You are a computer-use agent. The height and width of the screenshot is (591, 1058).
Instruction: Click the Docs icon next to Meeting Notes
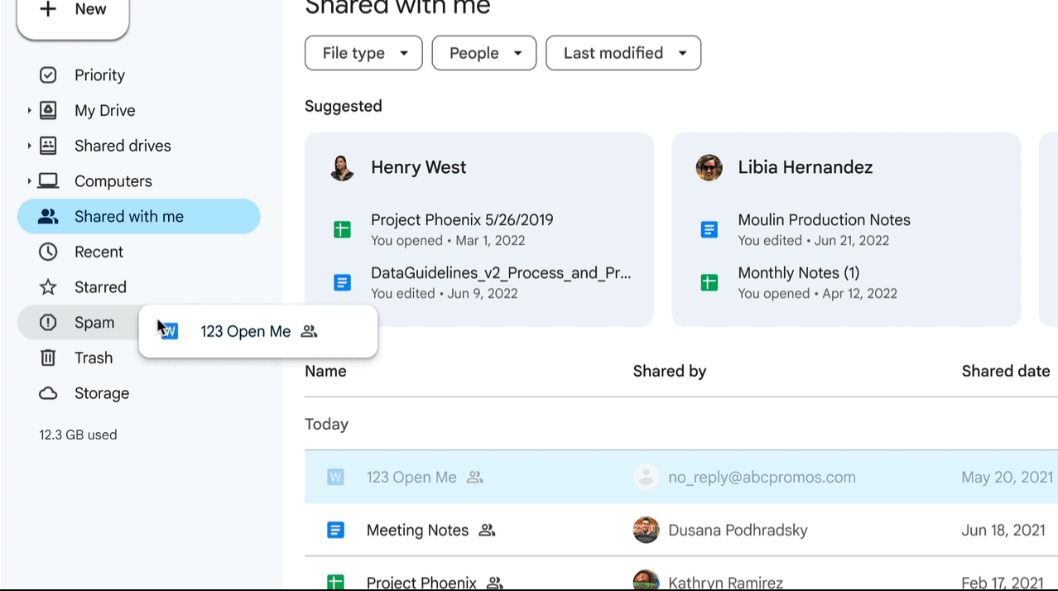336,530
